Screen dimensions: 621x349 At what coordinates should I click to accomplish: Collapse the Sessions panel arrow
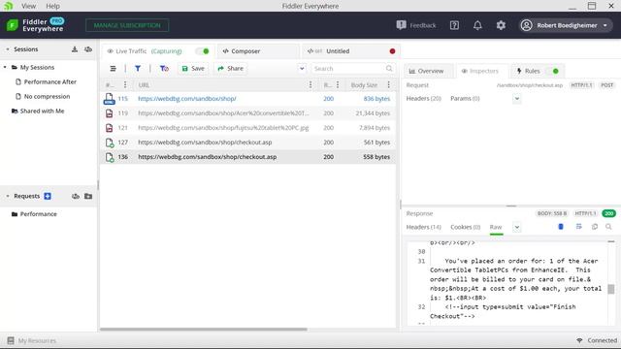pos(7,49)
